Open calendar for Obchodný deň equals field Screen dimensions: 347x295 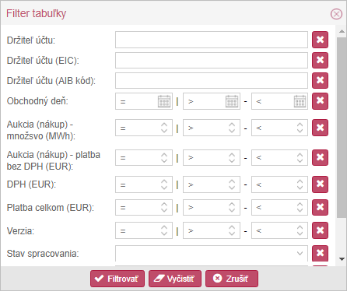click(164, 101)
